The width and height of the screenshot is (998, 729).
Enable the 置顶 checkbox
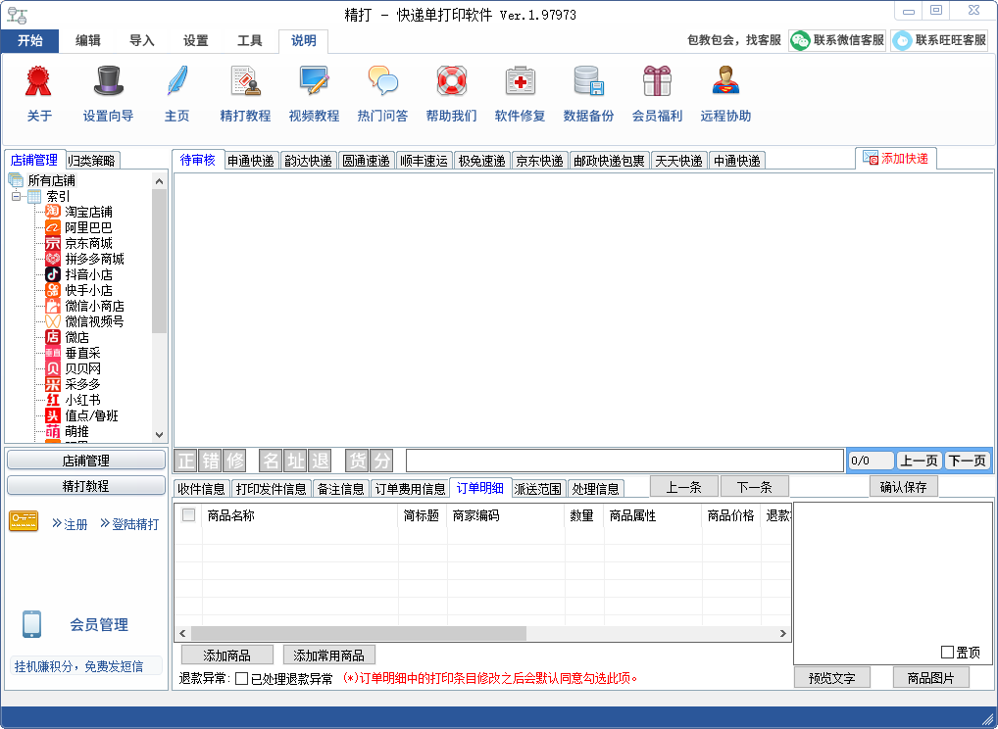click(947, 652)
